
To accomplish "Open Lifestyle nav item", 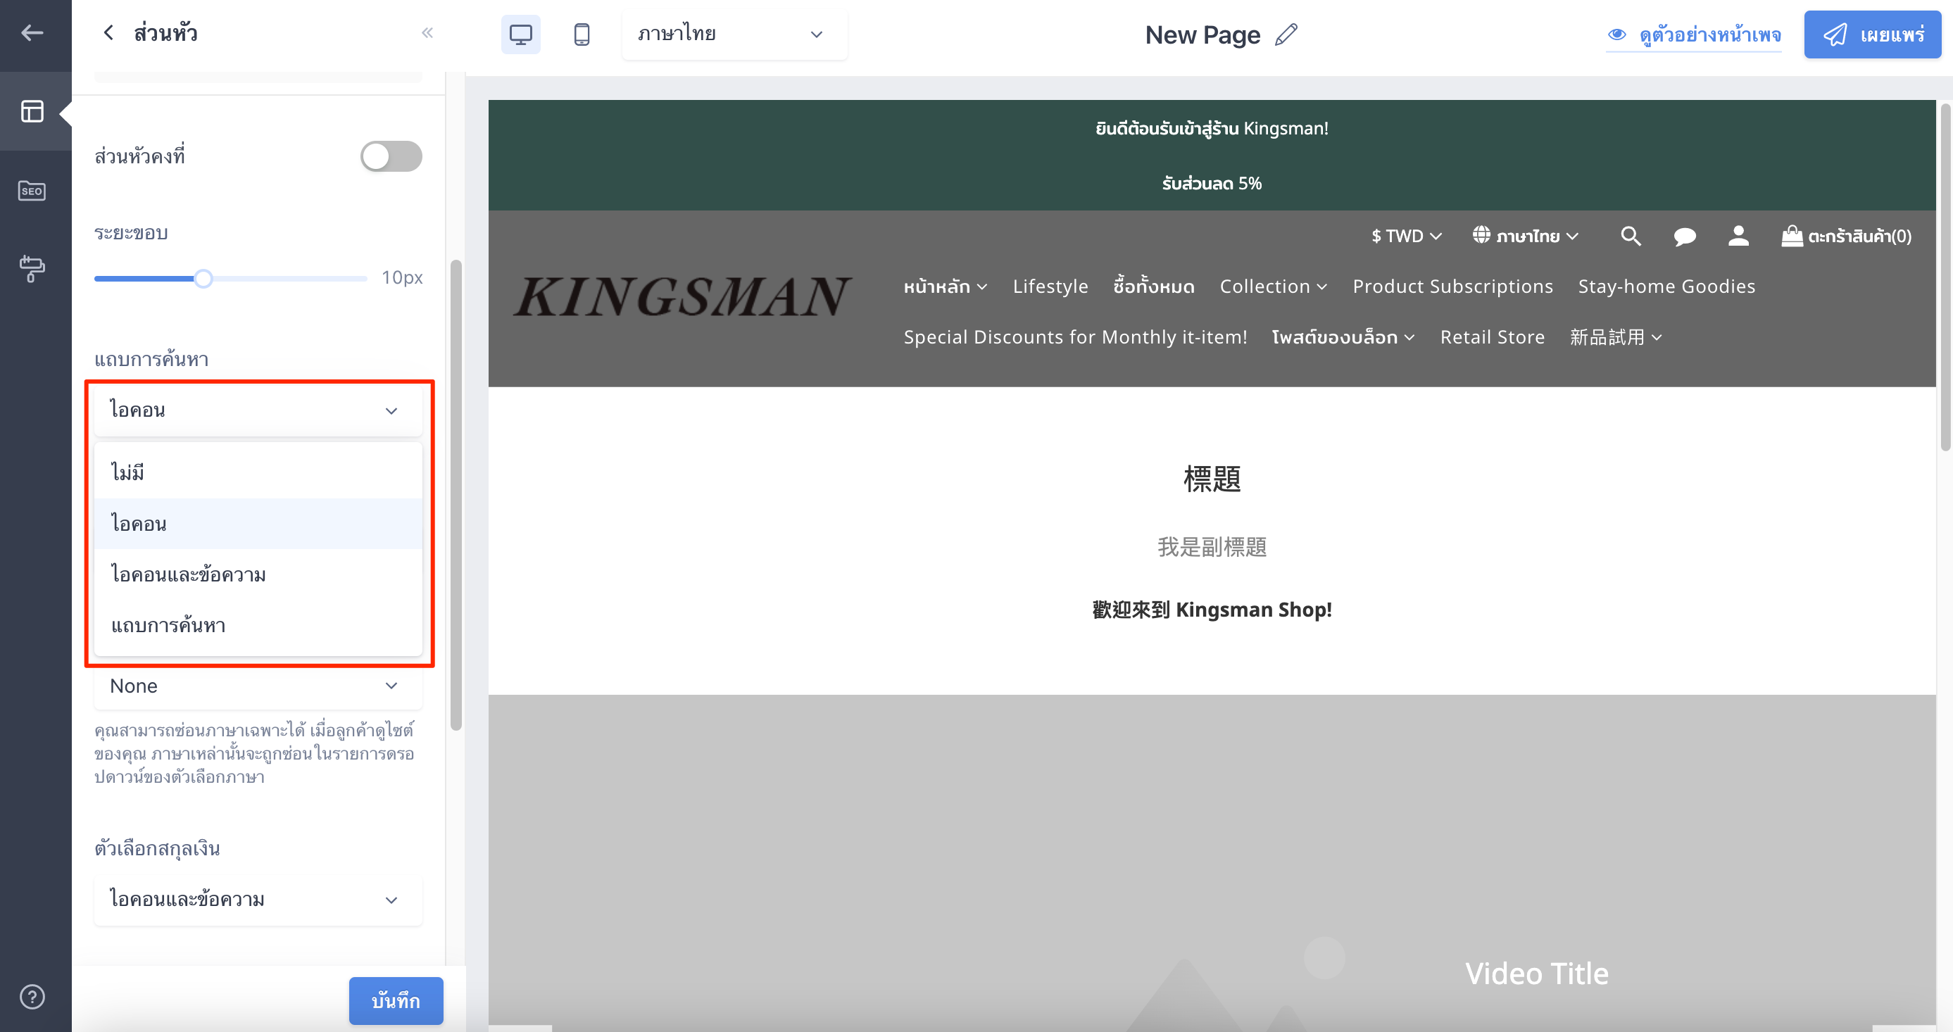I will (x=1050, y=287).
